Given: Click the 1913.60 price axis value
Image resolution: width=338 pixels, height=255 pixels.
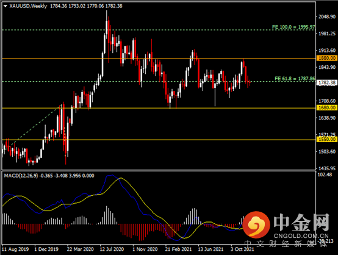Looking at the screenshot, I should [x=327, y=51].
